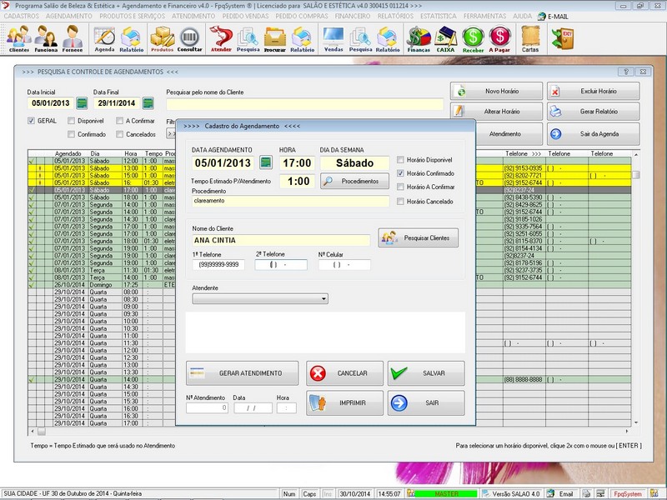The width and height of the screenshot is (667, 500).
Task: Click the Pesquisar Clientes button
Action: pos(419,238)
